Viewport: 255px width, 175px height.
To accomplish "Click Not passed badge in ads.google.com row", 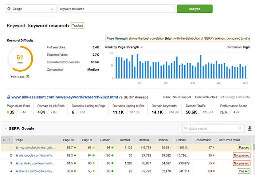I will pos(242,155).
